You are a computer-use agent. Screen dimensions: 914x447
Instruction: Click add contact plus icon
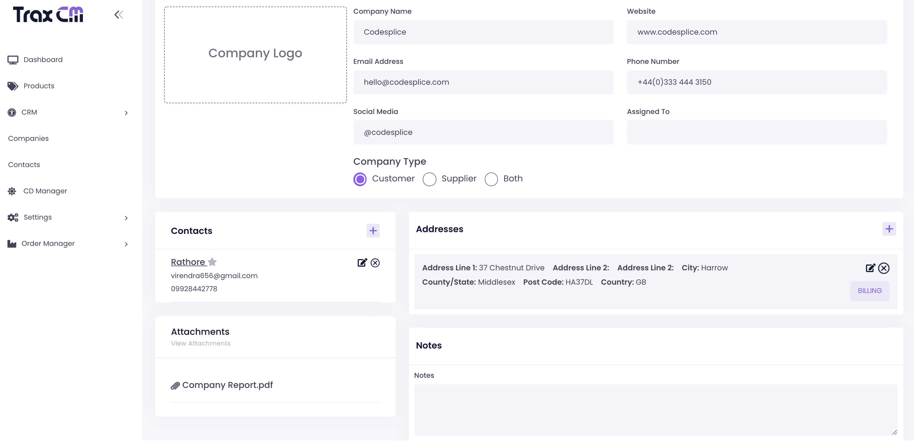coord(373,231)
